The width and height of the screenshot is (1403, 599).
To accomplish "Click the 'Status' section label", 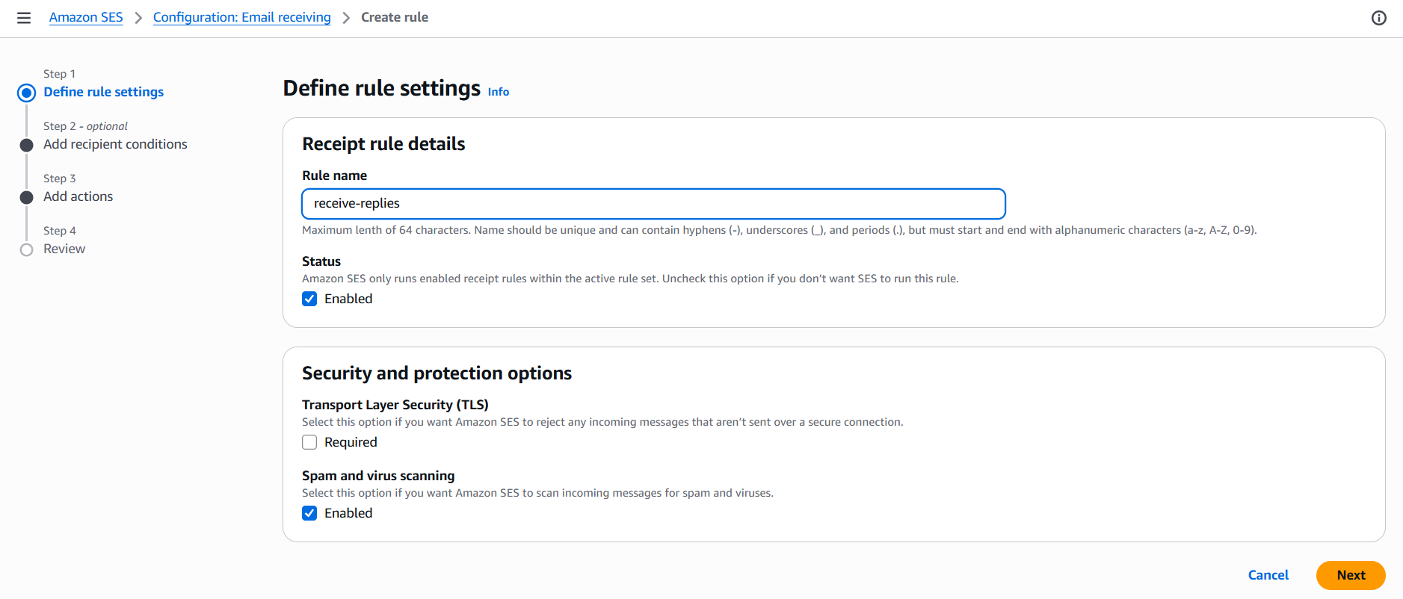I will (321, 261).
